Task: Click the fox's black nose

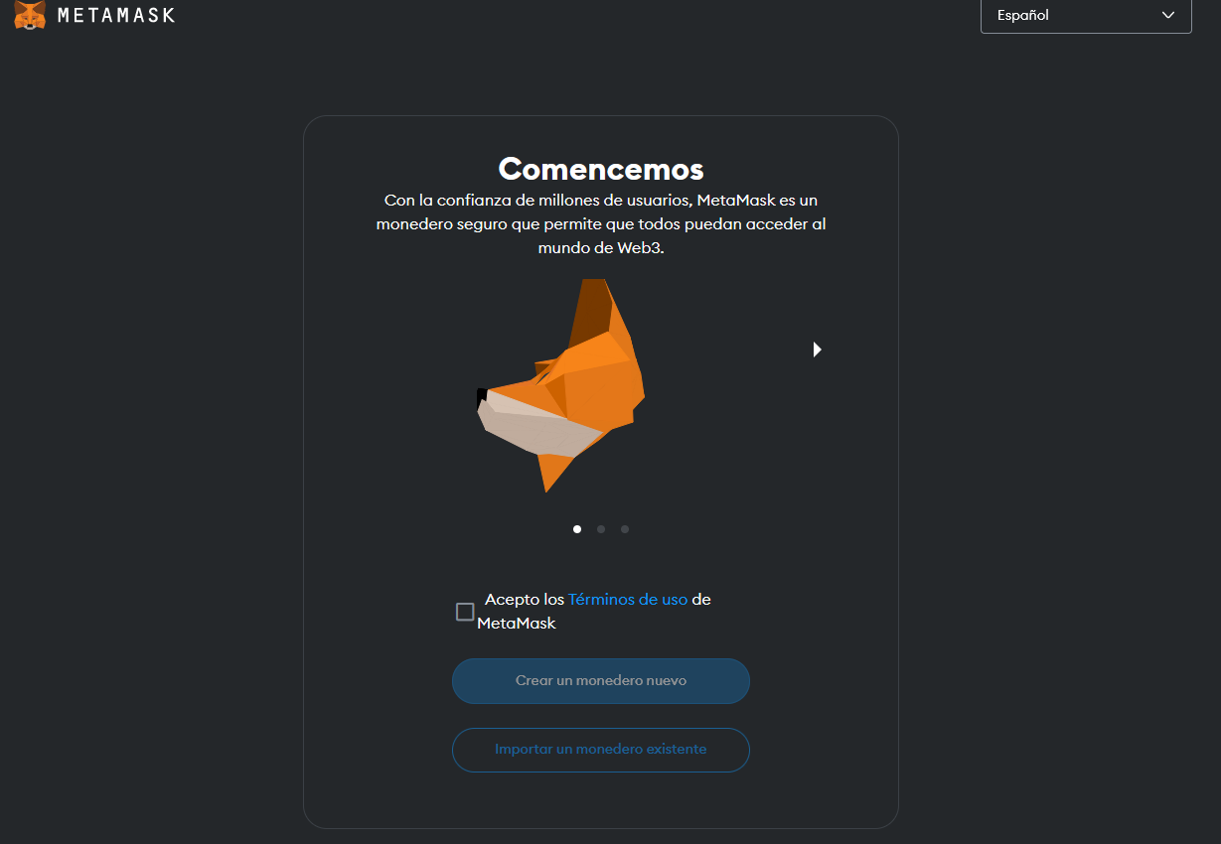Action: [x=482, y=394]
